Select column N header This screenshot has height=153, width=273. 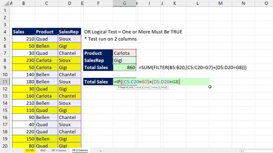[x=243, y=3]
